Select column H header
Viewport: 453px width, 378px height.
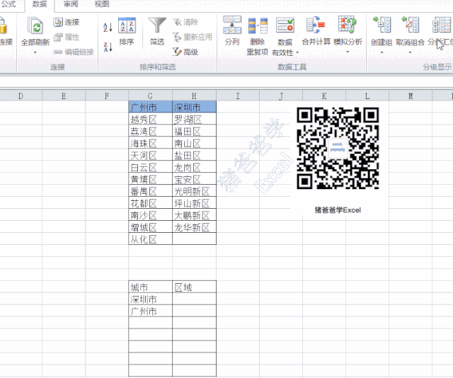click(194, 96)
